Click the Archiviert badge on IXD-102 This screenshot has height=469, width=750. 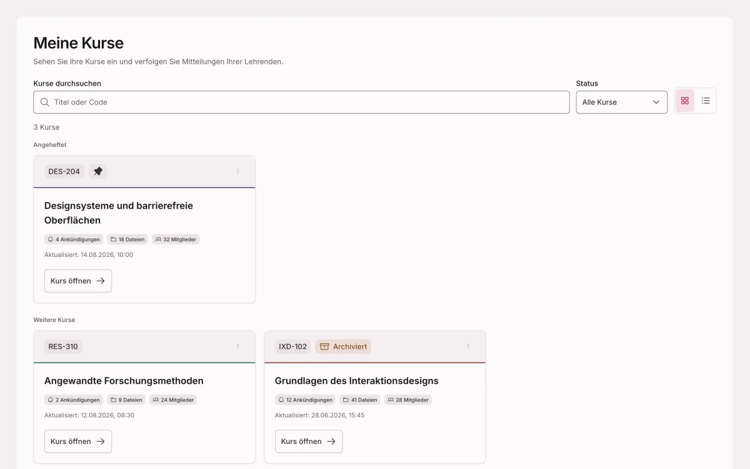tap(343, 346)
